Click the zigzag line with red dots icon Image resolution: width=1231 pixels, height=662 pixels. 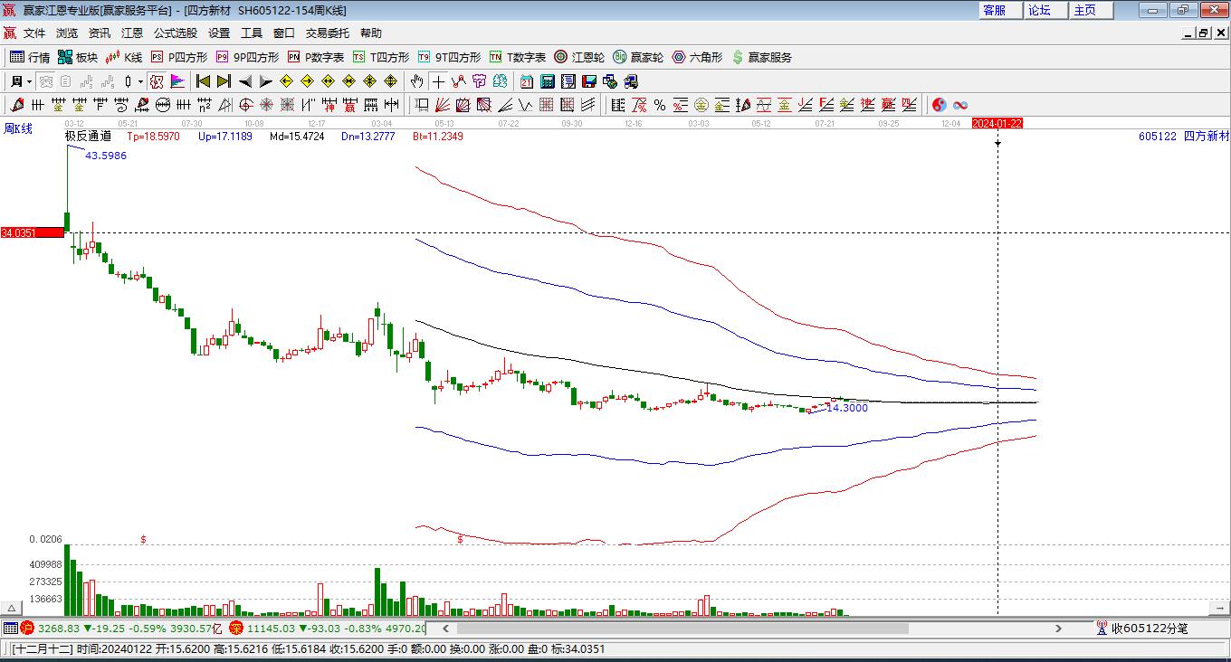click(458, 81)
